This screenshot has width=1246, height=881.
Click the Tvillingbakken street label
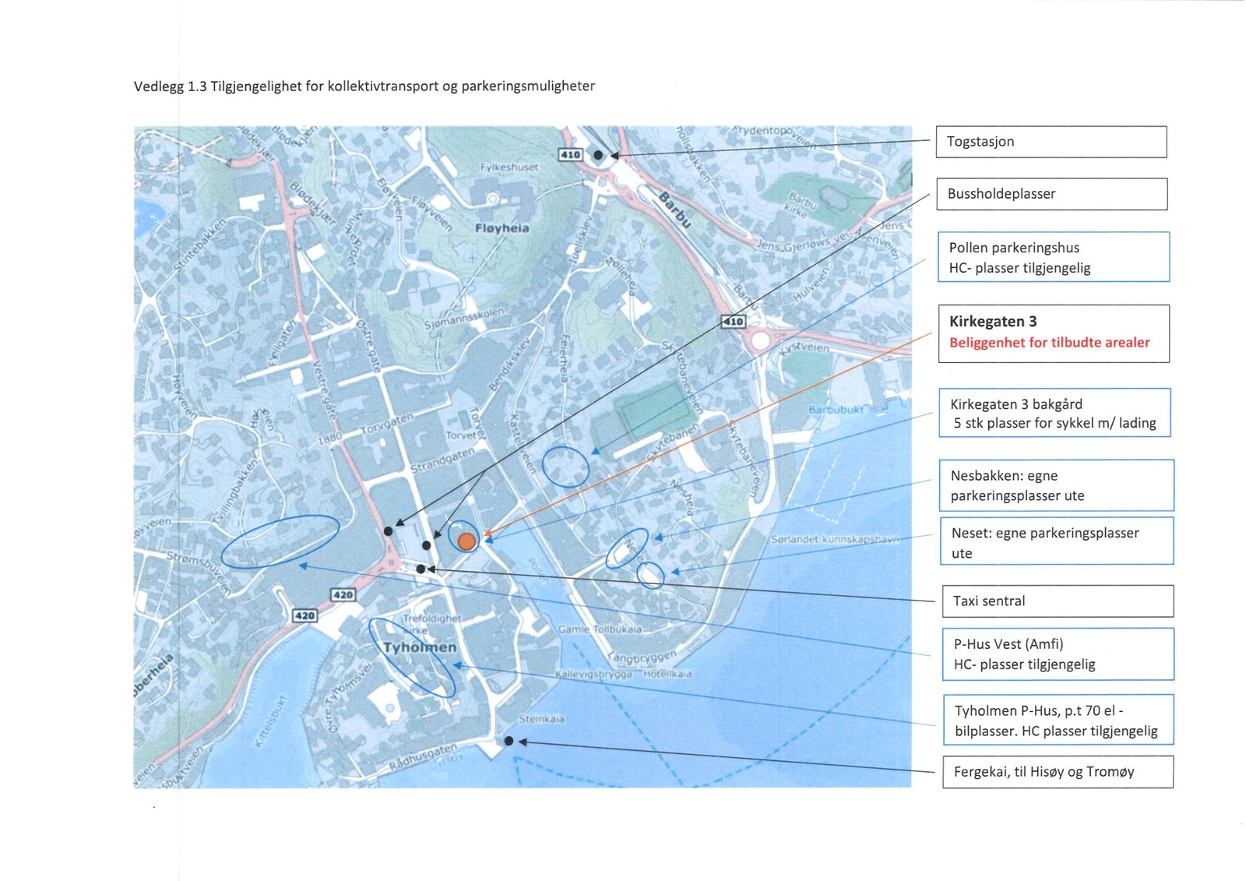point(235,493)
